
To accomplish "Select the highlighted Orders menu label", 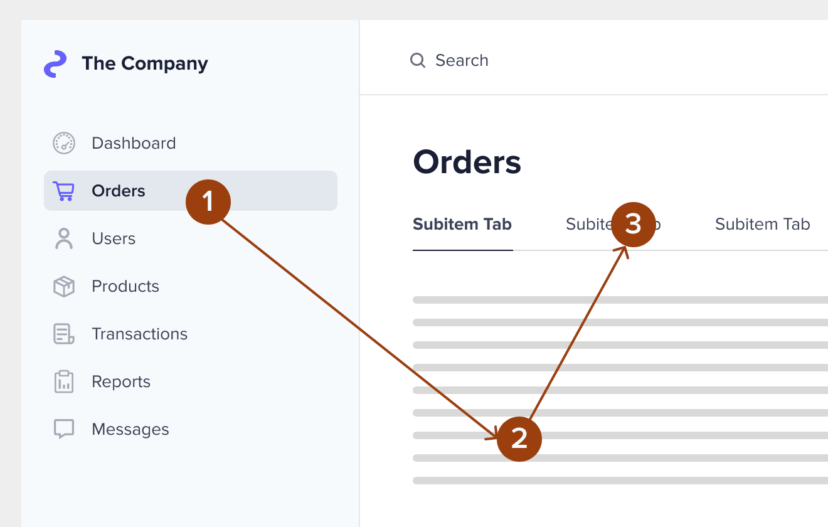I will tap(119, 191).
